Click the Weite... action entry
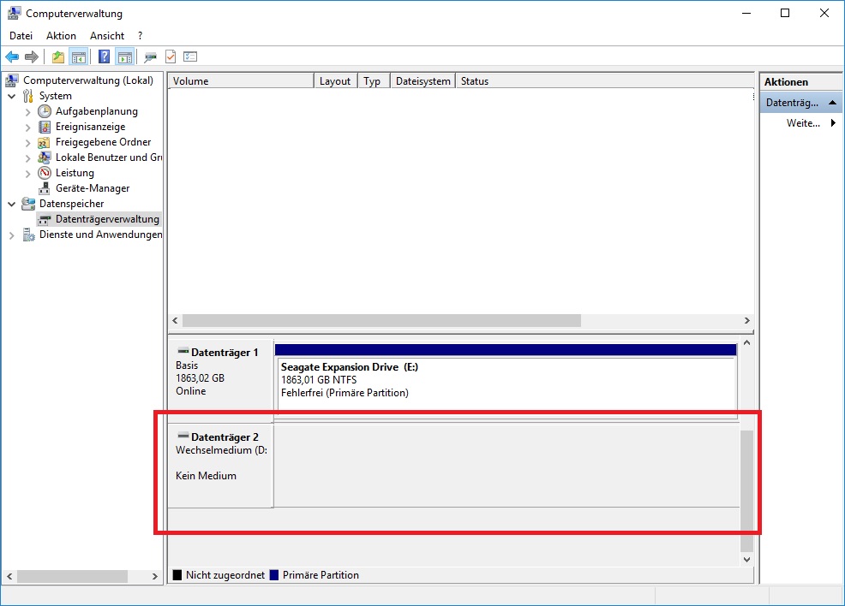 803,123
